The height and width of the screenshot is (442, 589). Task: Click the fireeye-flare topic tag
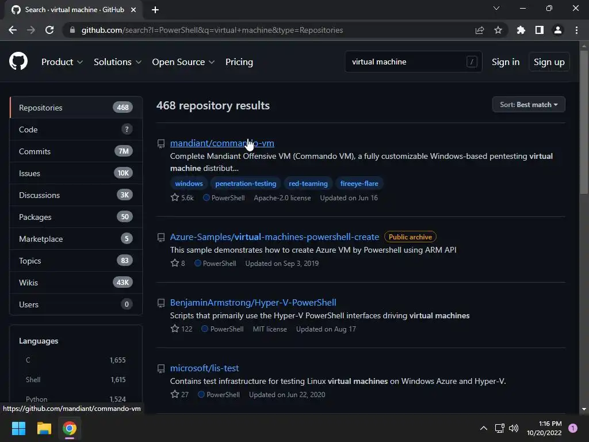(359, 184)
